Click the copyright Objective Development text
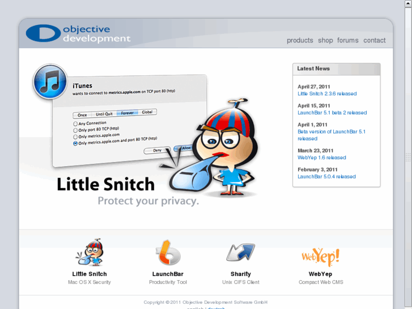This screenshot has height=309, width=412. [206, 302]
